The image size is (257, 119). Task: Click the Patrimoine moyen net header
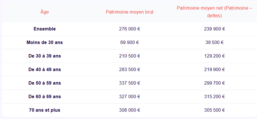[x=214, y=12]
